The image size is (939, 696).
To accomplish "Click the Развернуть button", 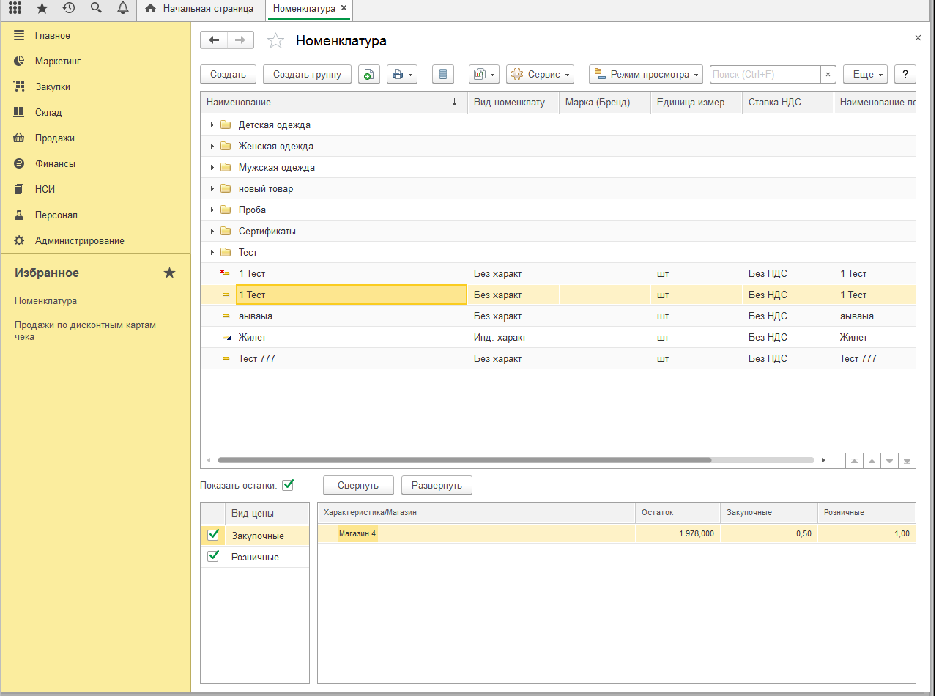I will pos(437,485).
